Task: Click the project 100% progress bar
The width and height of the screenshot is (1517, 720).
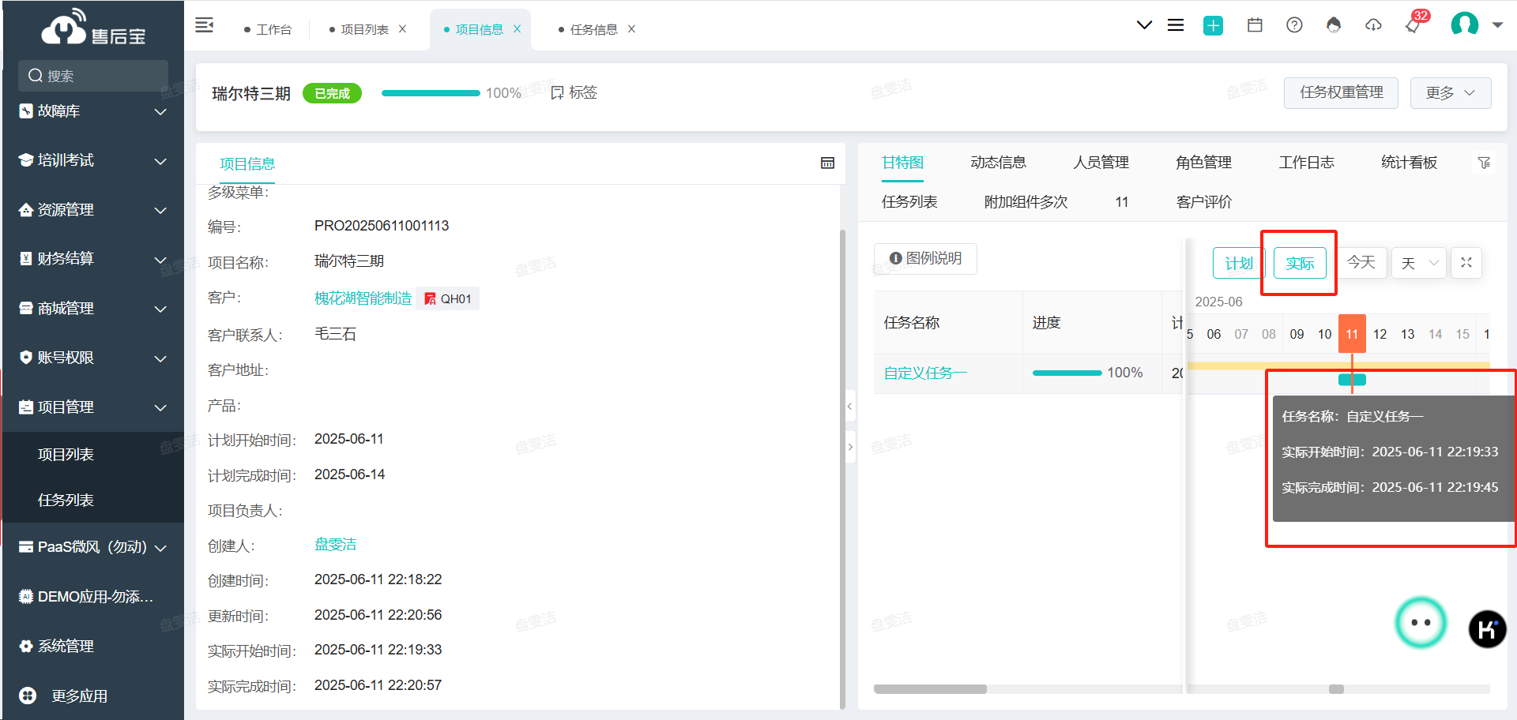Action: [431, 93]
